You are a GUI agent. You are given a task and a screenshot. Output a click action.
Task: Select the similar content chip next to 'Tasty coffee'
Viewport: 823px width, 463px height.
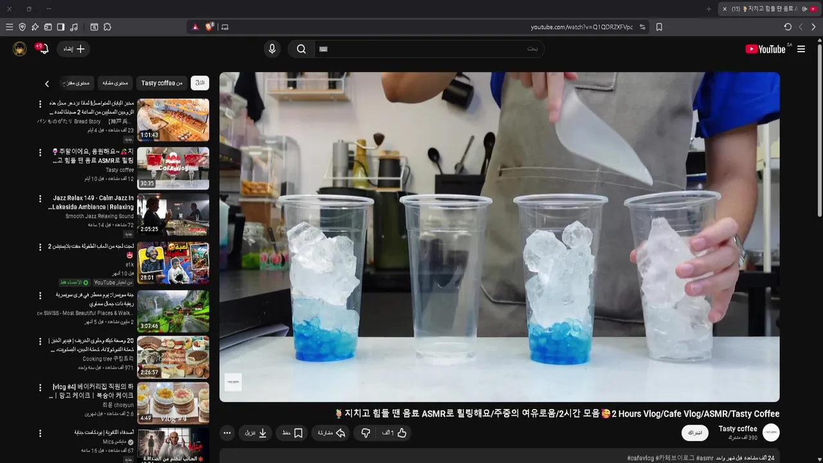point(115,83)
